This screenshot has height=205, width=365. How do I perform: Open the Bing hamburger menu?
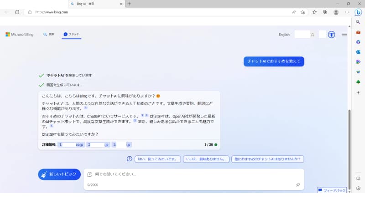tap(344, 35)
